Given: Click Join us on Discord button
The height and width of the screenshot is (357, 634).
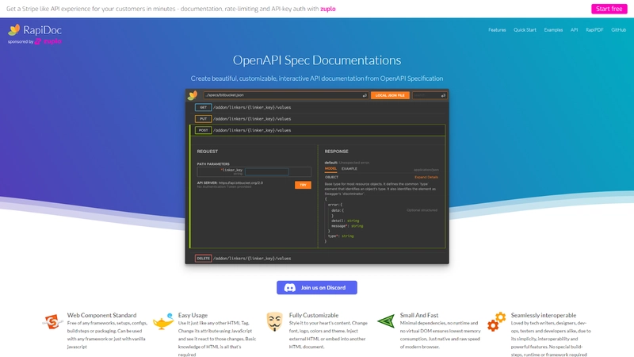Looking at the screenshot, I should pos(317,287).
